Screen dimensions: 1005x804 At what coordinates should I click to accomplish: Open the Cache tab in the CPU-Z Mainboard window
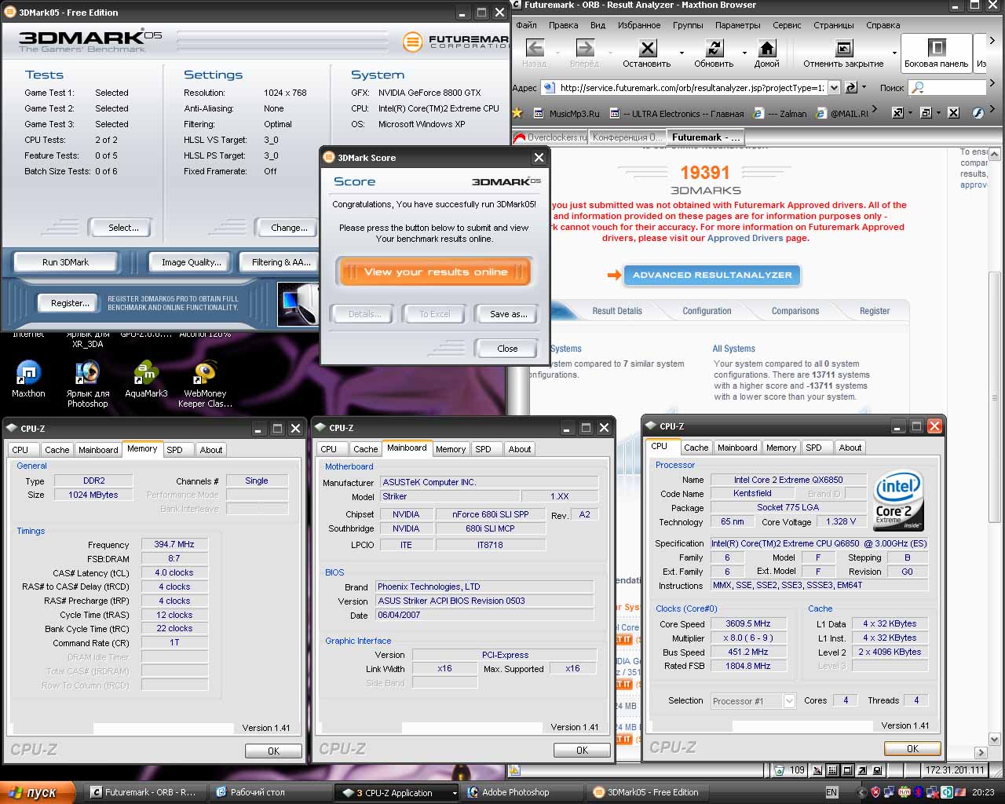point(365,449)
